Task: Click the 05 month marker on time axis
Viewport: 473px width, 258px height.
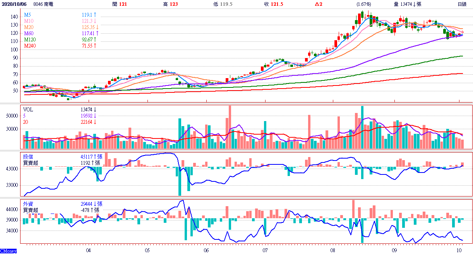Action: pyautogui.click(x=147, y=251)
